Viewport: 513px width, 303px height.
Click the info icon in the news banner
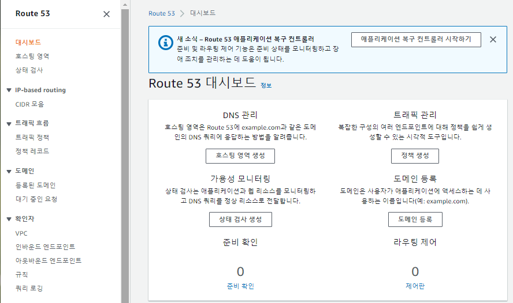[166, 43]
